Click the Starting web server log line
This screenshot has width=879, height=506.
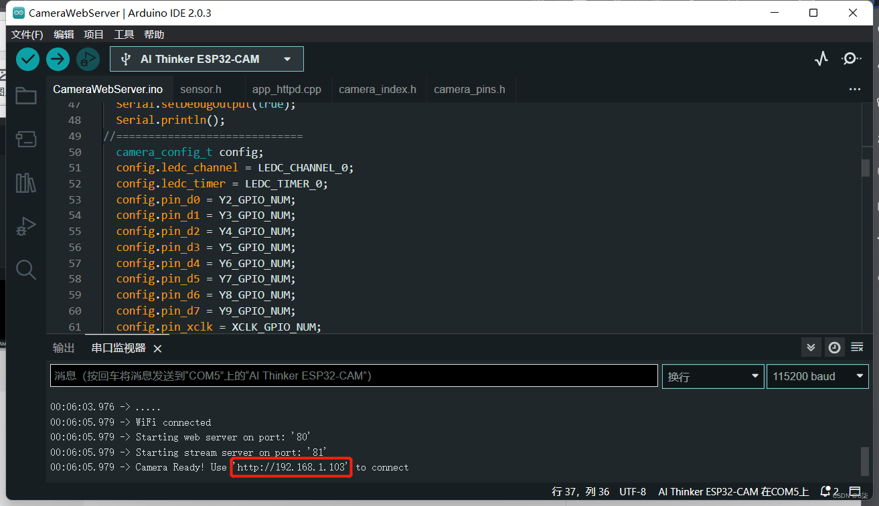pyautogui.click(x=181, y=437)
